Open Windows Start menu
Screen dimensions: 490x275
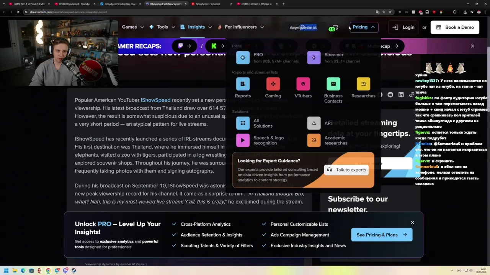pos(6,270)
